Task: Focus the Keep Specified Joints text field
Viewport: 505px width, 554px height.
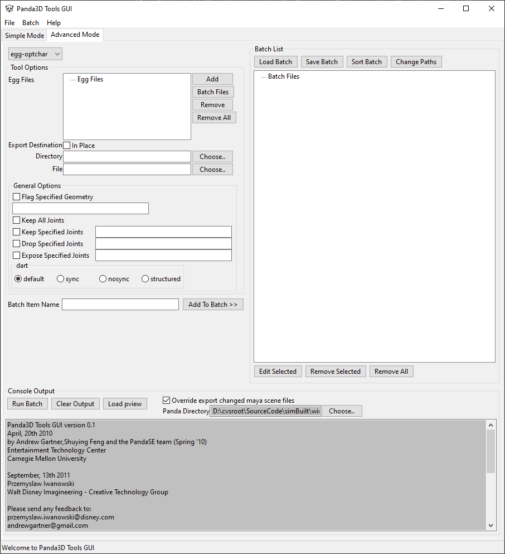Action: [x=163, y=232]
